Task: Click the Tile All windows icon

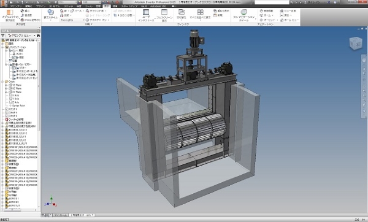Action: (200, 12)
